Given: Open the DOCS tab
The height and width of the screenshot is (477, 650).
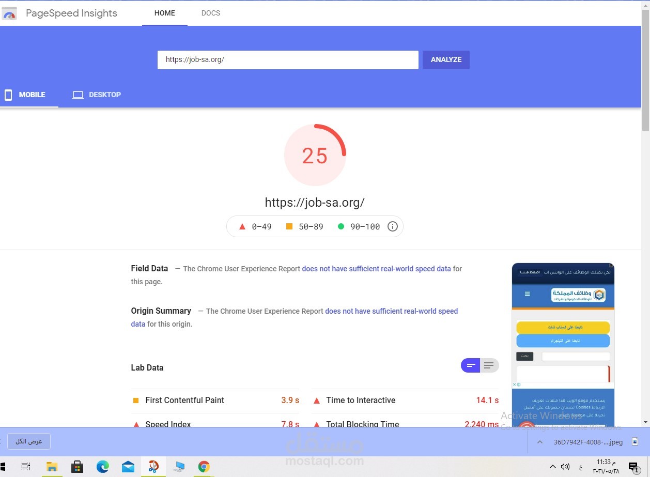Looking at the screenshot, I should click(x=211, y=13).
